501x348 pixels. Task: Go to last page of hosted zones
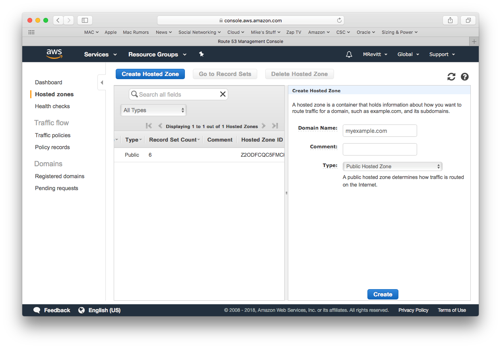click(275, 126)
